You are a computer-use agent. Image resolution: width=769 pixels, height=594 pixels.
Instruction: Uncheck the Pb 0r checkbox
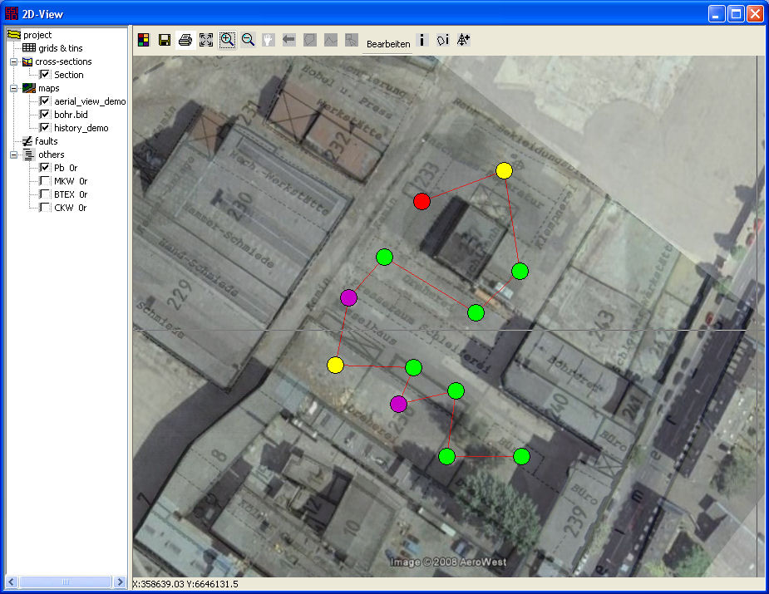point(45,168)
